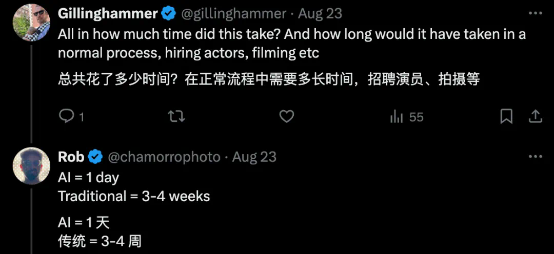Click Rob's profile avatar
Image resolution: width=554 pixels, height=254 pixels.
(x=32, y=165)
